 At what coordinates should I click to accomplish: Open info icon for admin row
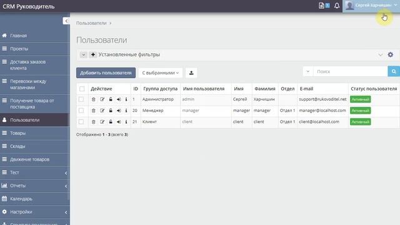pyautogui.click(x=126, y=99)
